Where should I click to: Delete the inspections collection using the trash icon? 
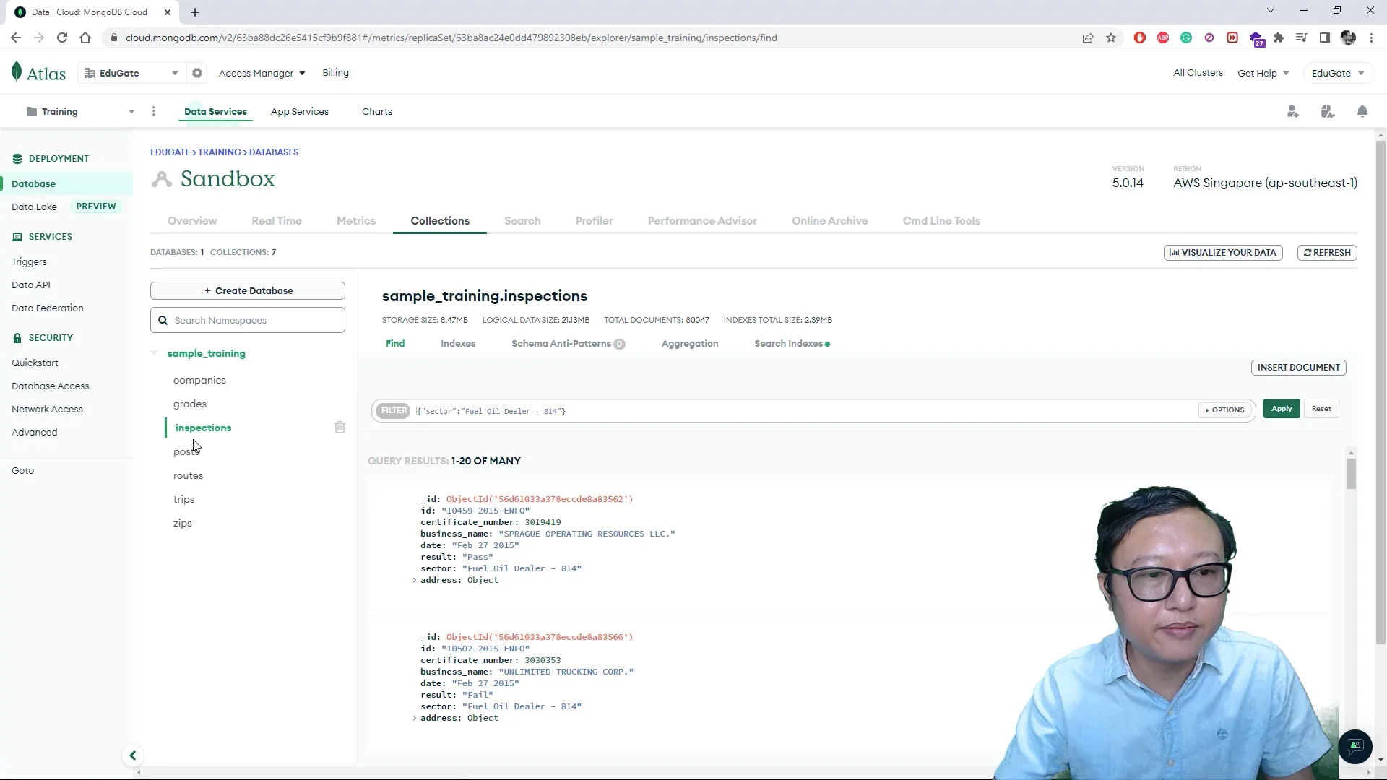[x=340, y=427]
